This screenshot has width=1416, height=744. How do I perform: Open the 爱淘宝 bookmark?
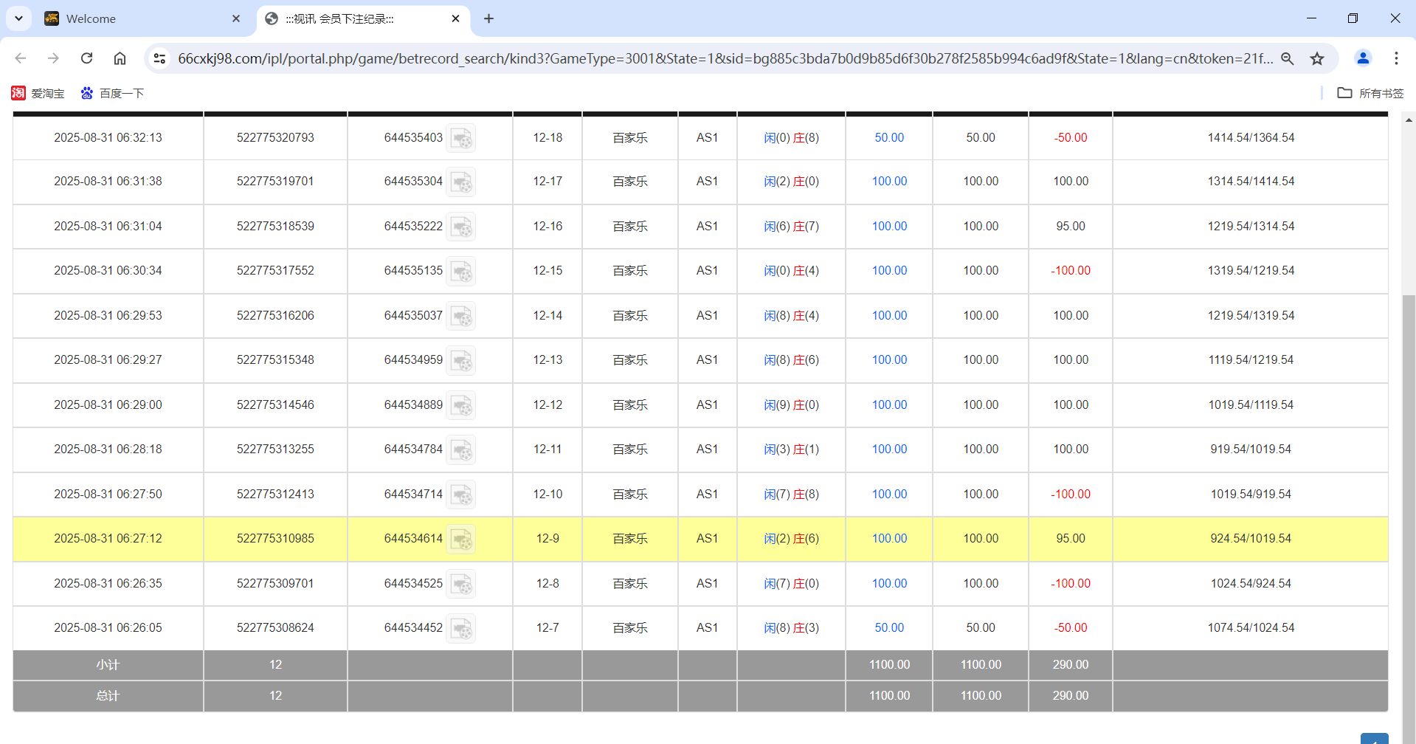[x=38, y=93]
